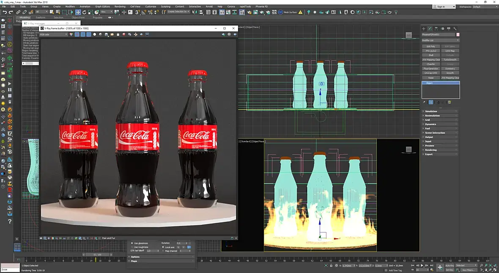499x273 pixels.
Task: Open the Modifier List dropdown
Action: [x=440, y=40]
